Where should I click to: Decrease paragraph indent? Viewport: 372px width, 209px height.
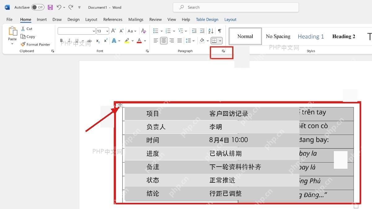pyautogui.click(x=194, y=31)
